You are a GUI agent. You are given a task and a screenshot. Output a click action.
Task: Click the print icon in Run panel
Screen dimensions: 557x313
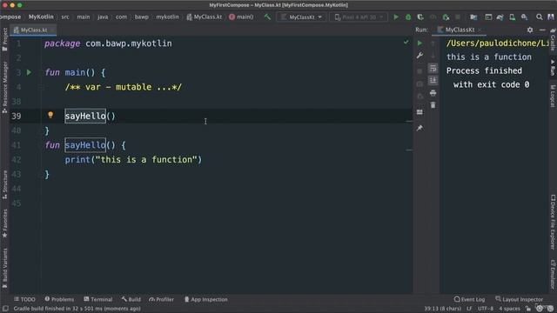[433, 93]
